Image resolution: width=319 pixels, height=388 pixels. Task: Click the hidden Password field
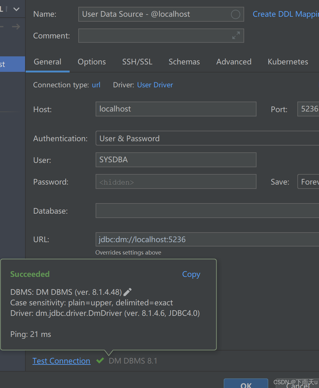[x=176, y=181]
